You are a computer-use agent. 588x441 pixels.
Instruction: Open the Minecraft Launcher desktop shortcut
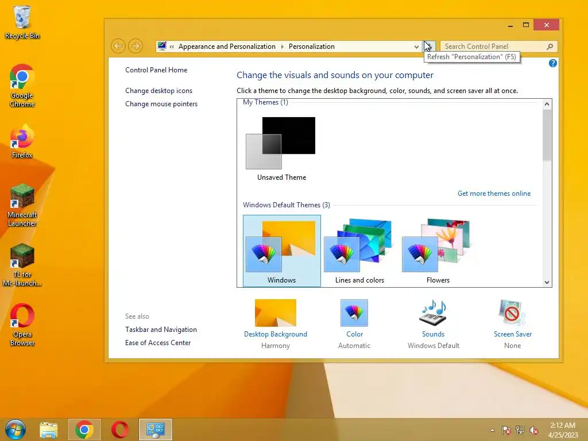(x=22, y=205)
